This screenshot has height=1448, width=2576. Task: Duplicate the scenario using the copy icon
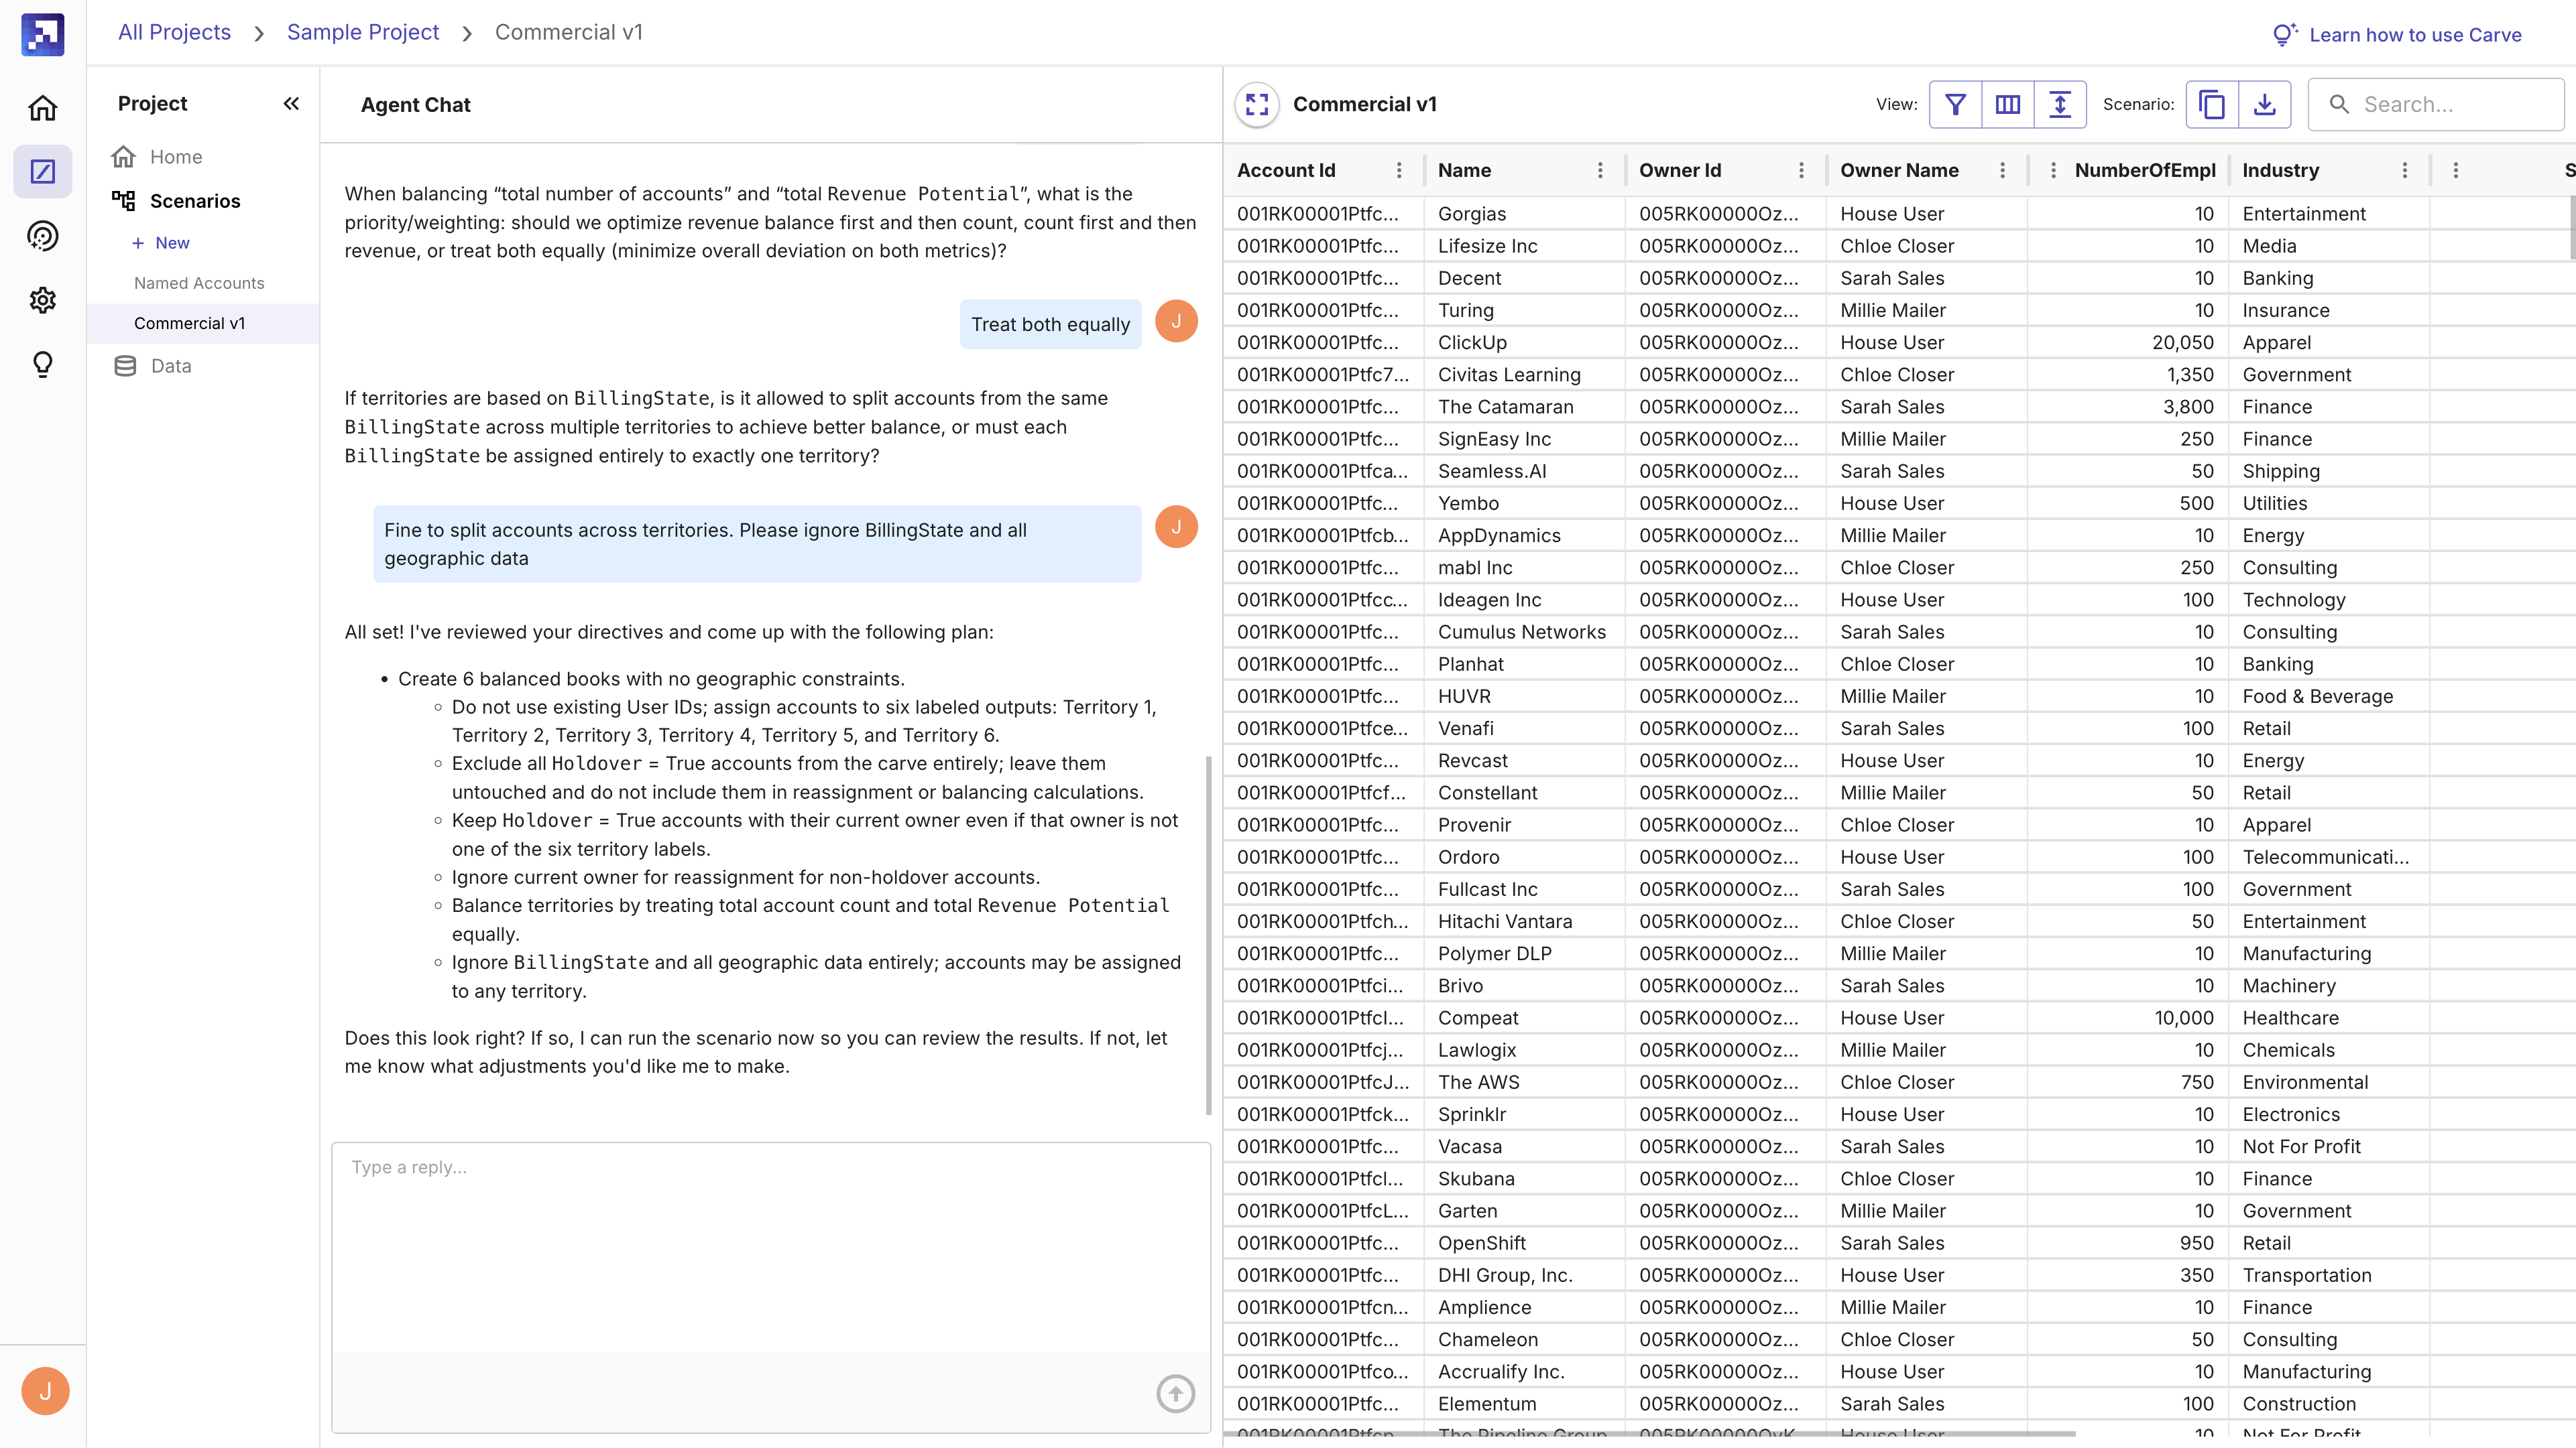pyautogui.click(x=2211, y=104)
